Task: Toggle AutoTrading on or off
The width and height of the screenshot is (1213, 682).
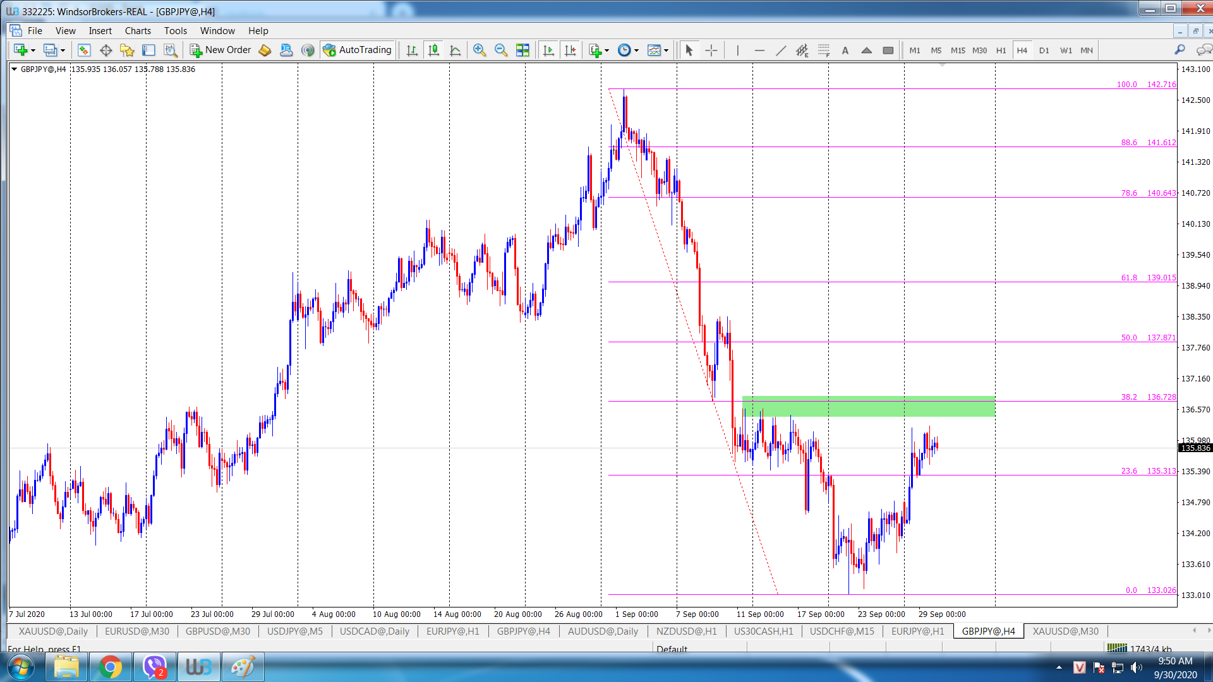Action: (358, 50)
